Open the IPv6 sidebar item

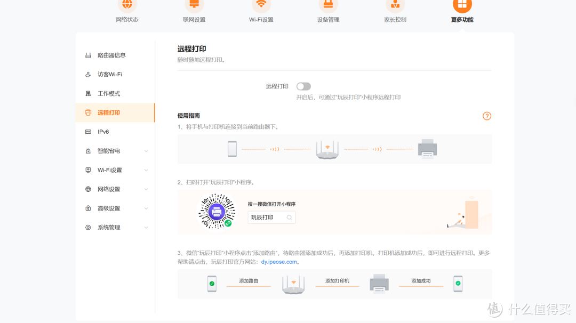tap(103, 132)
